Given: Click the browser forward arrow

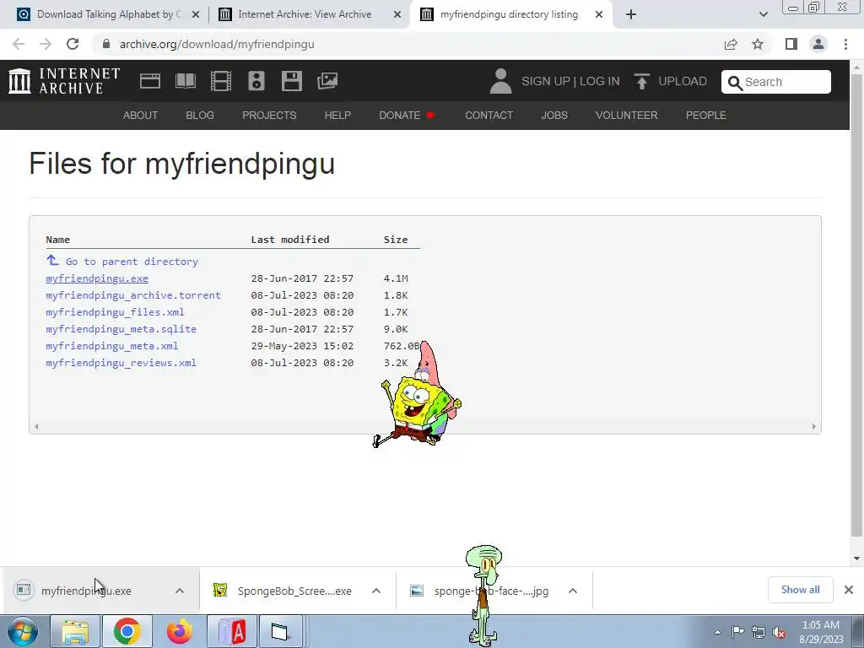Looking at the screenshot, I should point(46,44).
